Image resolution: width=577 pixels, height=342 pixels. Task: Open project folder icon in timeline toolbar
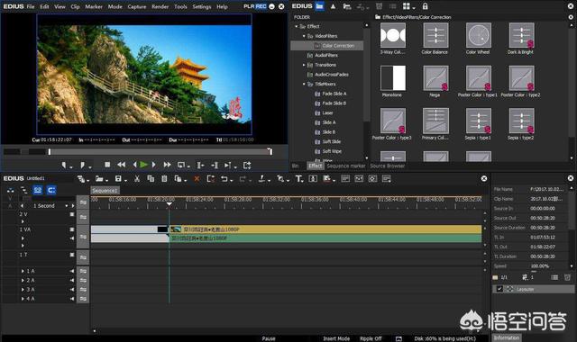pyautogui.click(x=99, y=178)
